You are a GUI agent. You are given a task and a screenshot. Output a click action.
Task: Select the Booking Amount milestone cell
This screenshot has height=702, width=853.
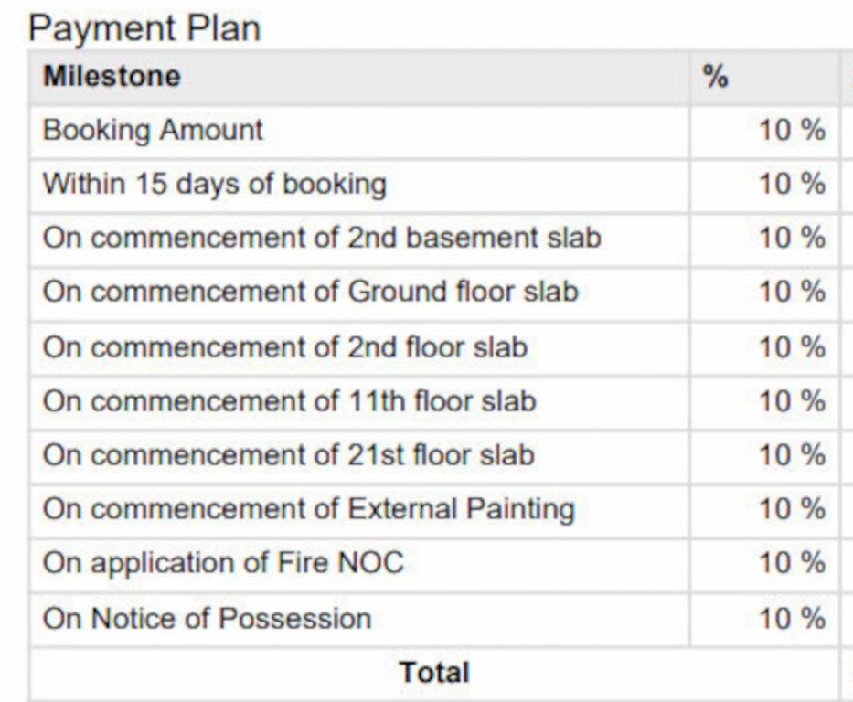[x=153, y=130]
